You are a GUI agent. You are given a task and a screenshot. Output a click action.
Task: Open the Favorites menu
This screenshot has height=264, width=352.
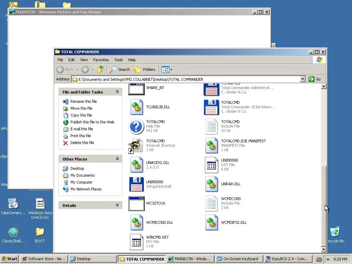[x=101, y=60]
